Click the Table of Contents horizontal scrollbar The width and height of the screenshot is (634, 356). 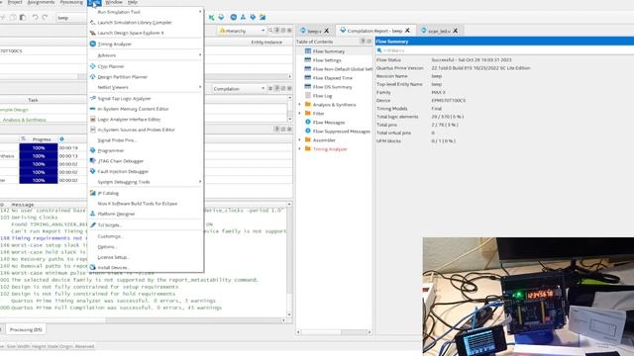point(334,332)
